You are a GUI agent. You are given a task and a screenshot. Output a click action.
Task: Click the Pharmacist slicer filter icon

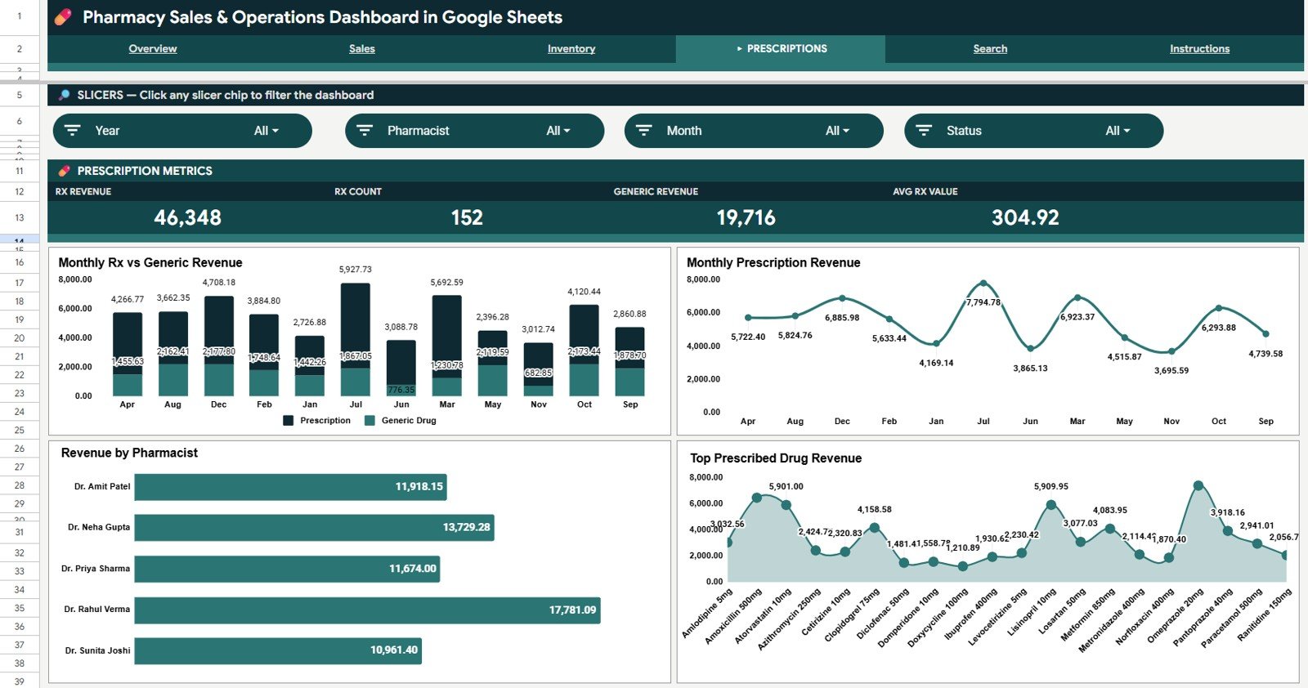coord(365,131)
